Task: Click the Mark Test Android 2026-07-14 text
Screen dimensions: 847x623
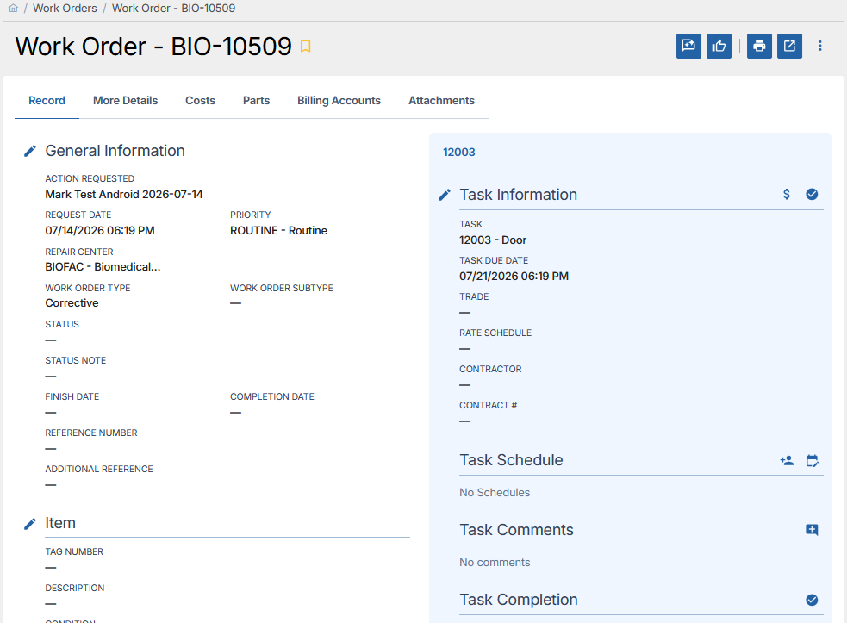Action: coord(124,194)
